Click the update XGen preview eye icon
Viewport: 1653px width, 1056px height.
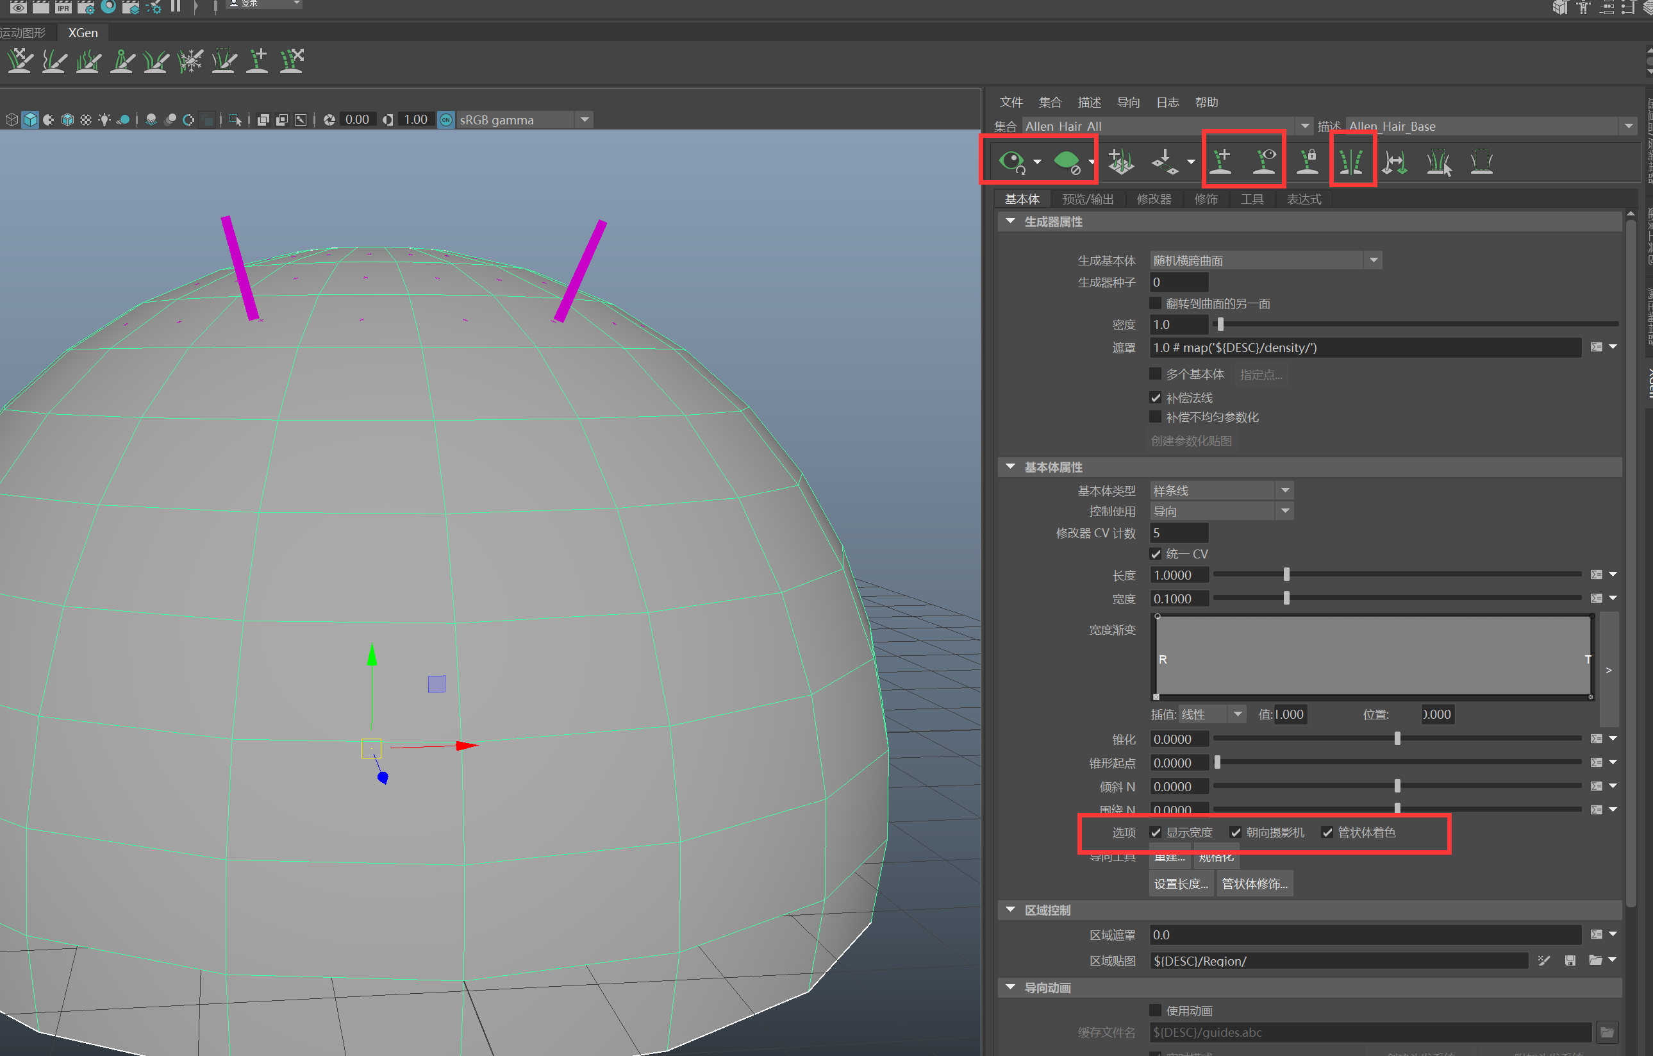tap(1012, 162)
